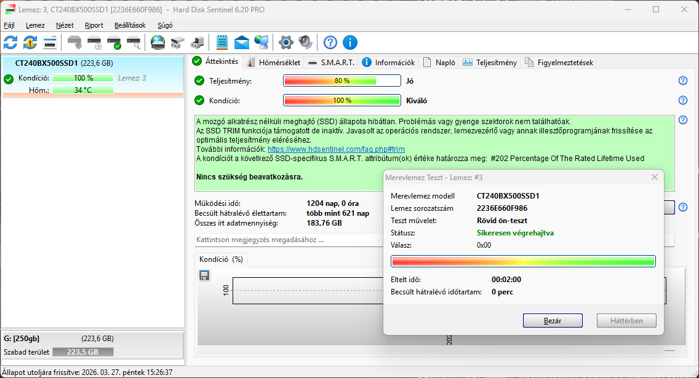The width and height of the screenshot is (699, 378).
Task: Click the help icon beside Teljesítmény bar
Action: 683,81
